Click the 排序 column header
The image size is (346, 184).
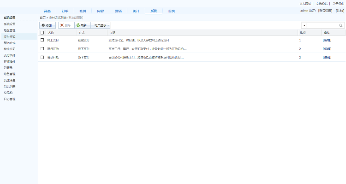pos(303,33)
